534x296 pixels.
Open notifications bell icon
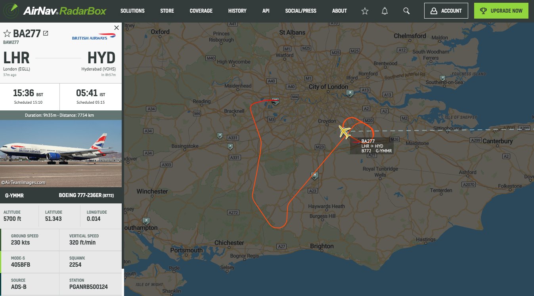coord(385,11)
